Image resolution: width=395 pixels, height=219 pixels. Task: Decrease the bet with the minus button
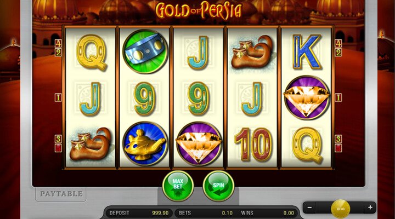coord(309,208)
